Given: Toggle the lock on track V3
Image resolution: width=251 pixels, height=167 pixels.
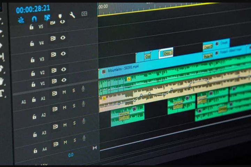Looking at the screenshot, I should pos(32,60).
